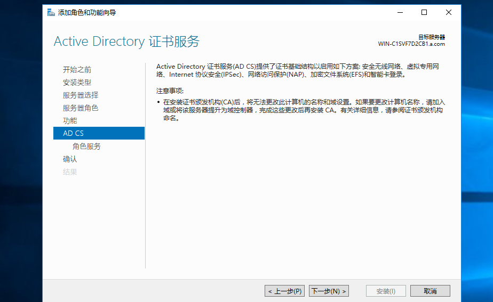The height and width of the screenshot is (302, 493).
Task: Click the 取消 cancel button
Action: [x=430, y=291]
